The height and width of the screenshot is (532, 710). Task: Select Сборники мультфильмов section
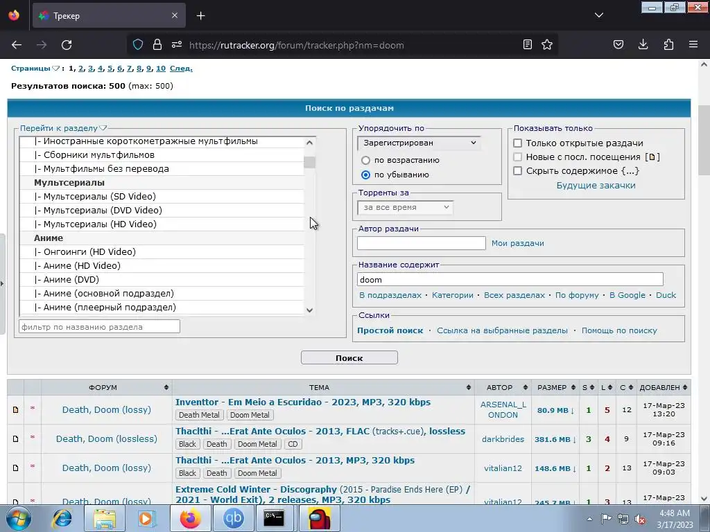(162, 154)
